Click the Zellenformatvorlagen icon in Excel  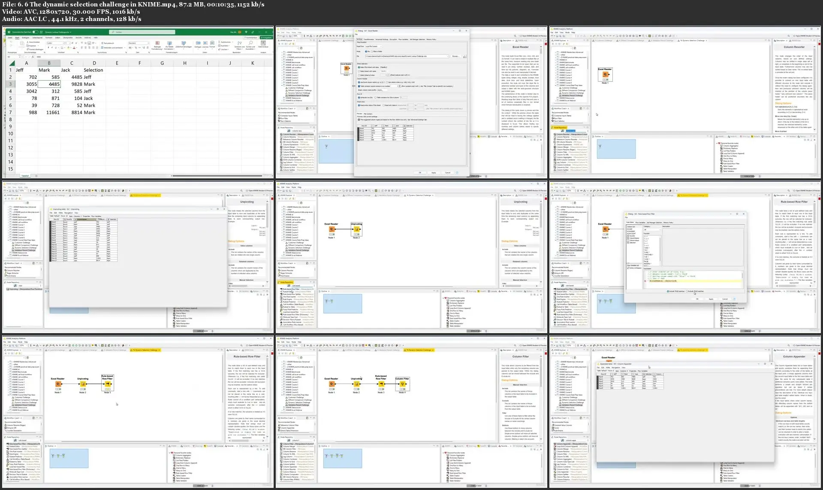coord(184,43)
